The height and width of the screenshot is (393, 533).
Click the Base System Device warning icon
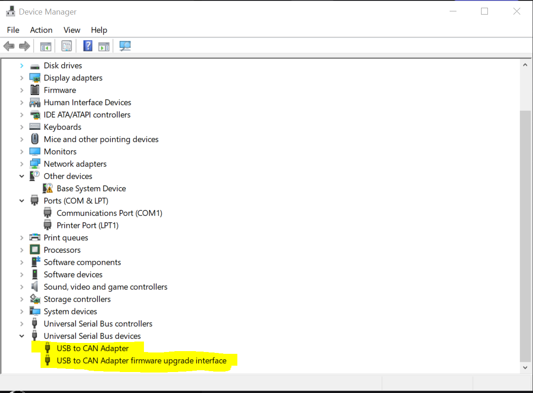(x=47, y=189)
